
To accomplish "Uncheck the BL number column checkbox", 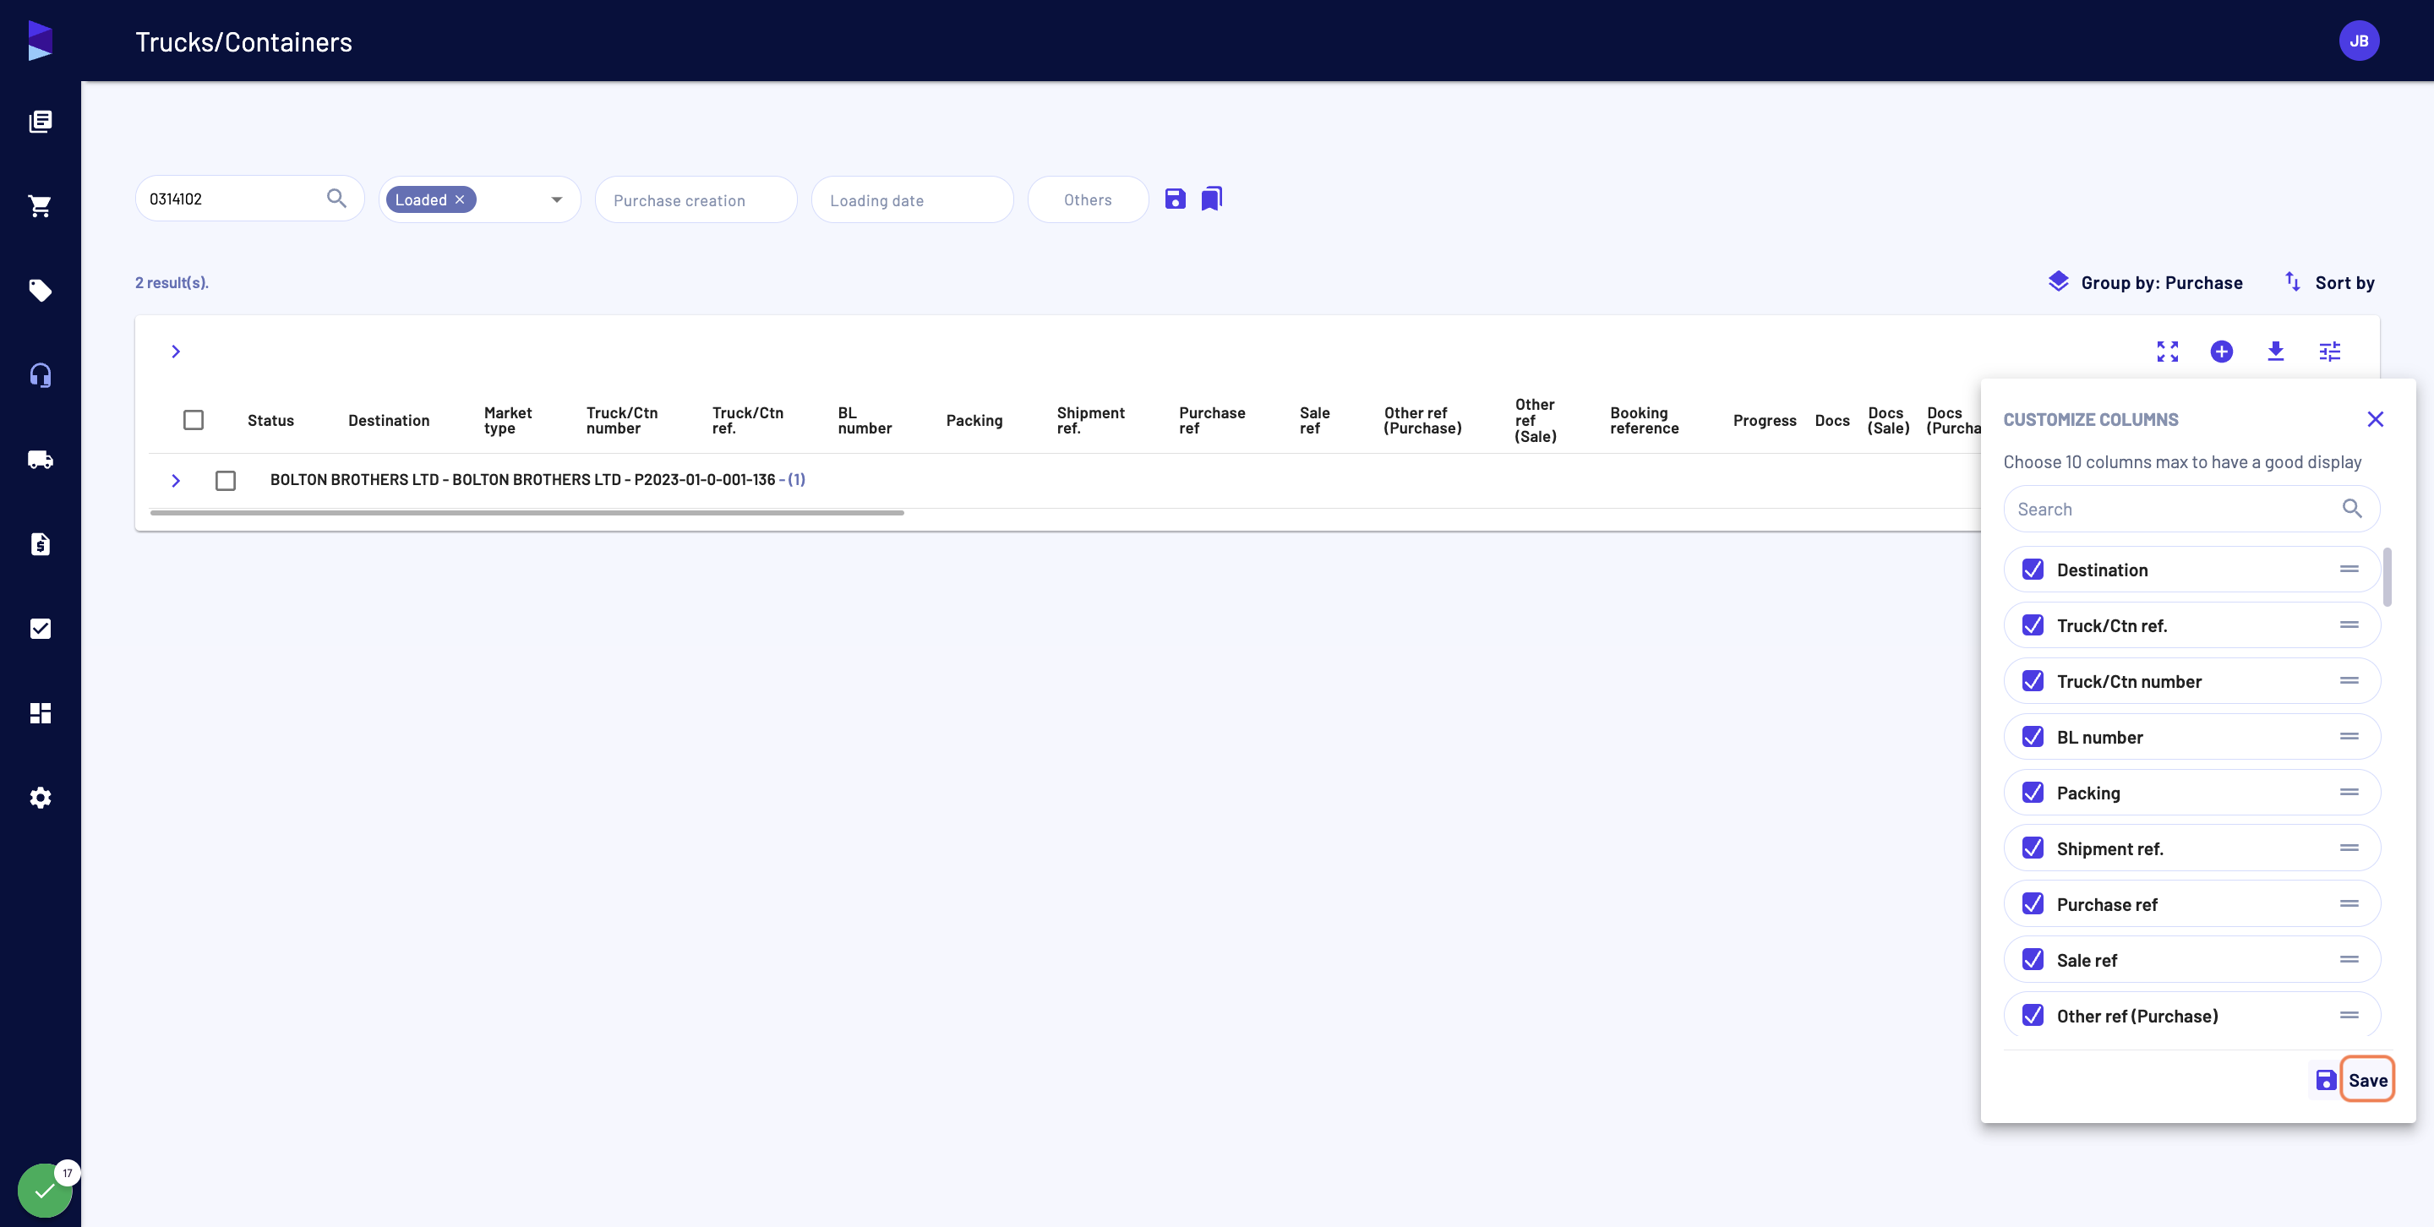I will (x=2033, y=737).
